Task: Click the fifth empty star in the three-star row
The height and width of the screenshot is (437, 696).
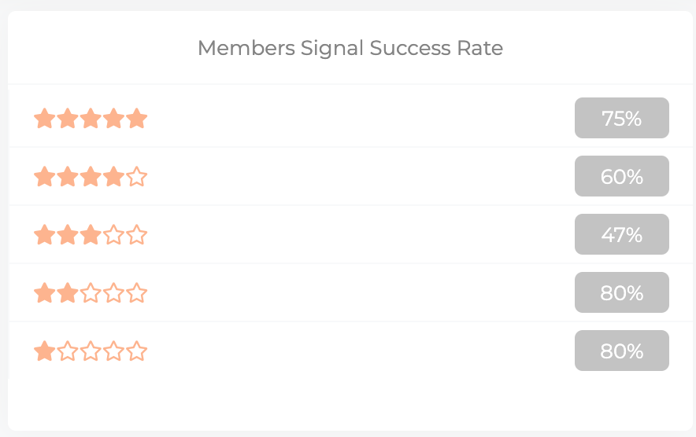Action: [x=136, y=234]
